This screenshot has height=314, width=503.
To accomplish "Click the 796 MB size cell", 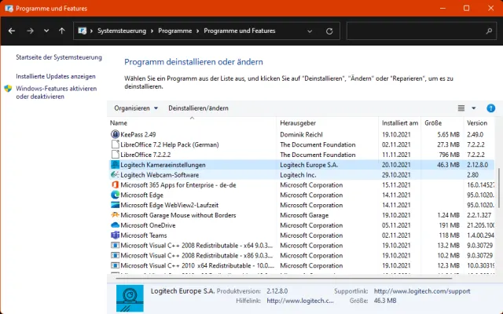I will [x=449, y=155].
